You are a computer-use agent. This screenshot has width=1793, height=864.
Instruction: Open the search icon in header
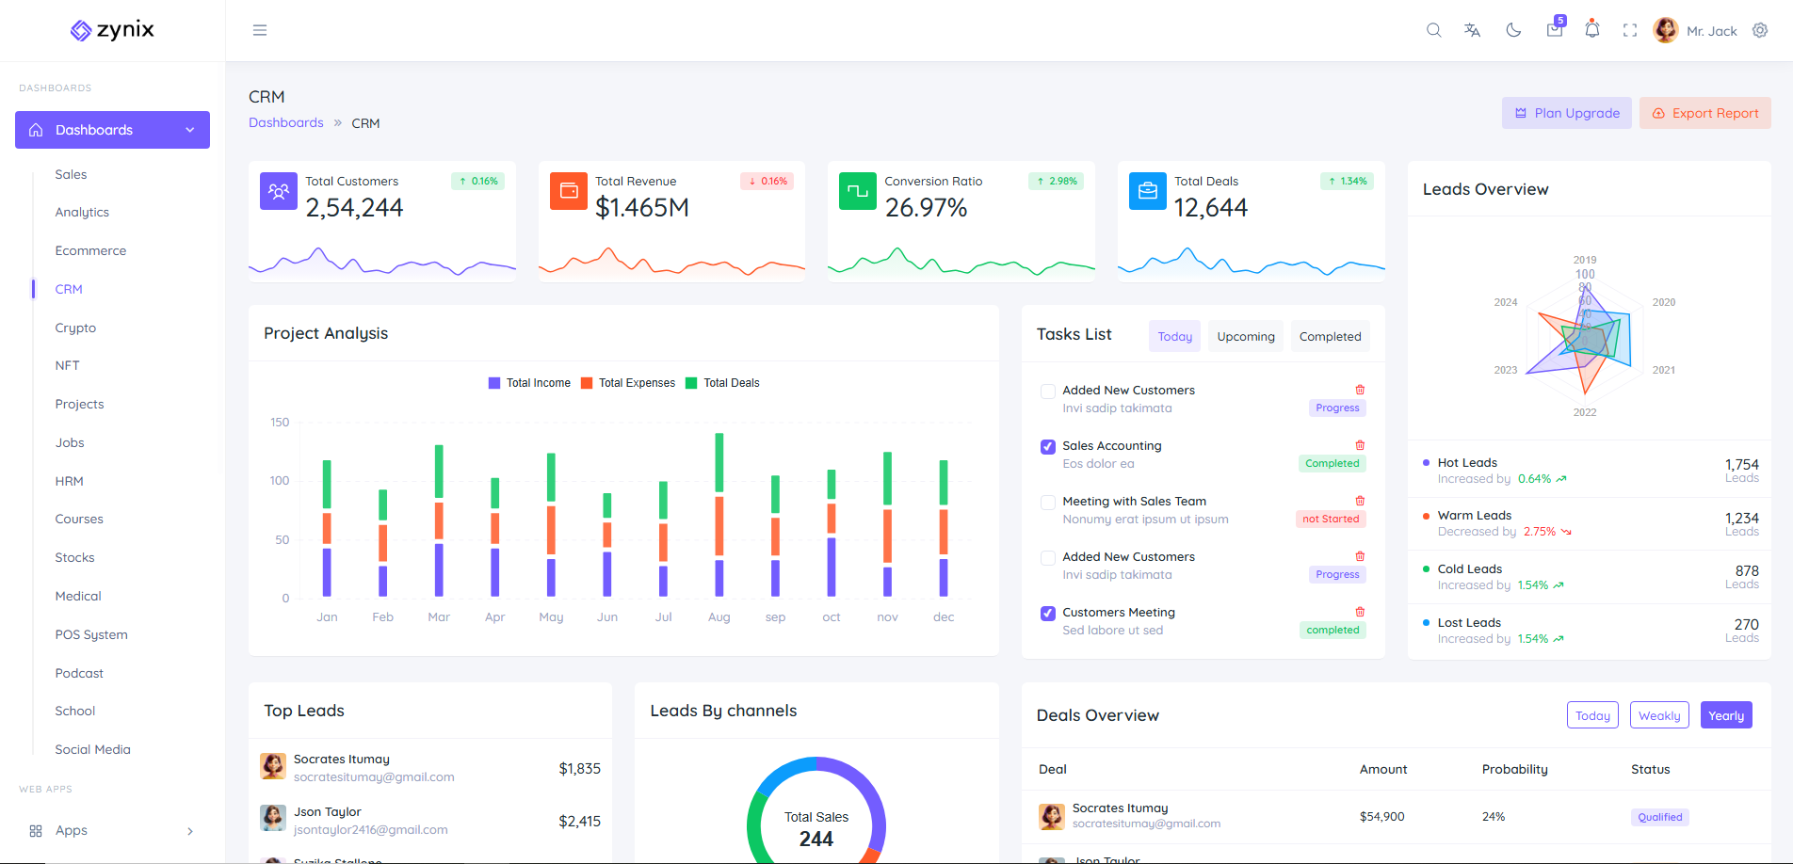click(x=1433, y=30)
